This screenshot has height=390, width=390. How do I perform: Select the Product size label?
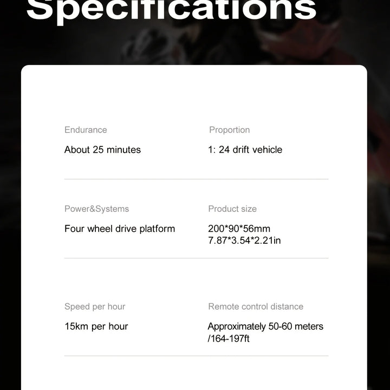coord(232,209)
